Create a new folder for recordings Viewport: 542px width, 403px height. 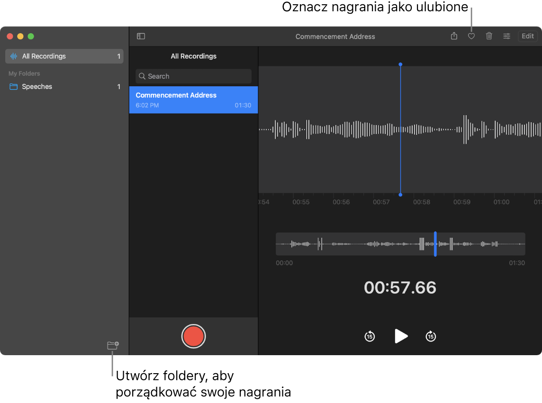[x=113, y=346]
